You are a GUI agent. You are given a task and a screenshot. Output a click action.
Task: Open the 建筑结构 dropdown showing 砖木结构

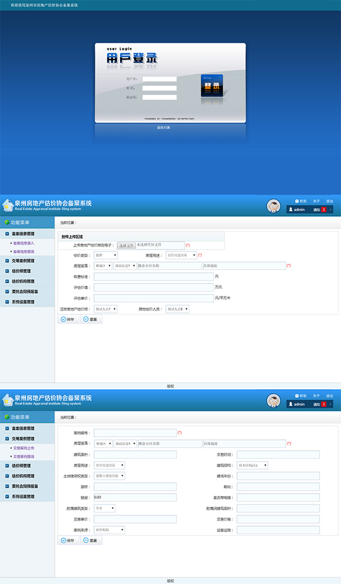coord(252,465)
